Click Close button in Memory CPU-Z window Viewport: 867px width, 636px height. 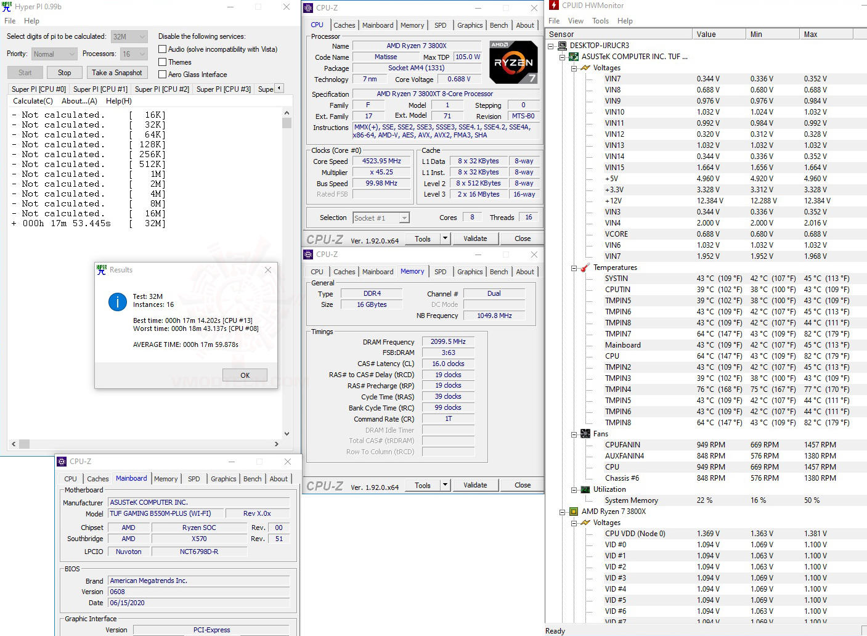point(523,485)
